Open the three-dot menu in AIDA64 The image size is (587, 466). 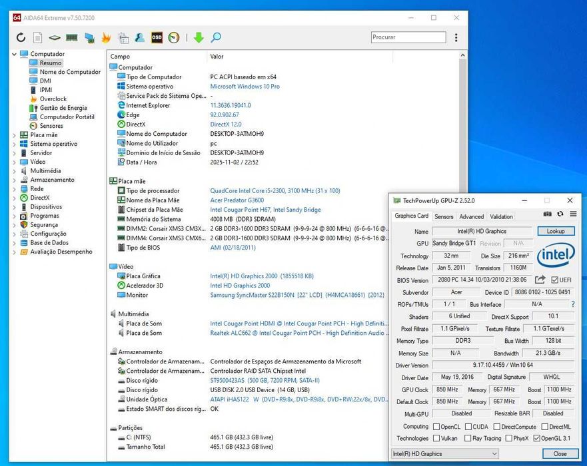[x=456, y=37]
